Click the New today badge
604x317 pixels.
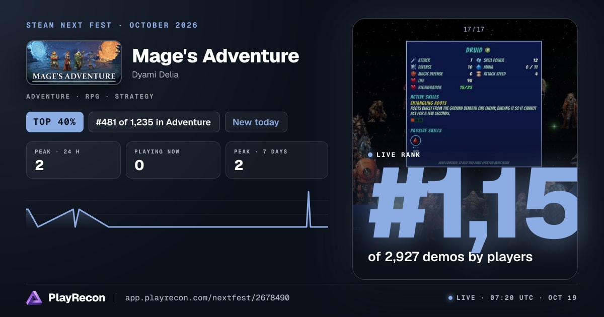click(x=256, y=122)
